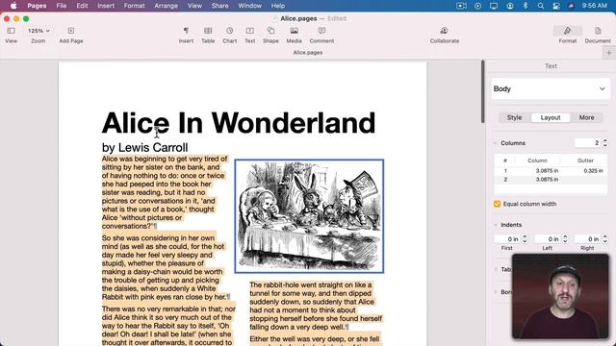Click the Collaborate toolbar icon
The width and height of the screenshot is (616, 346).
click(x=444, y=31)
